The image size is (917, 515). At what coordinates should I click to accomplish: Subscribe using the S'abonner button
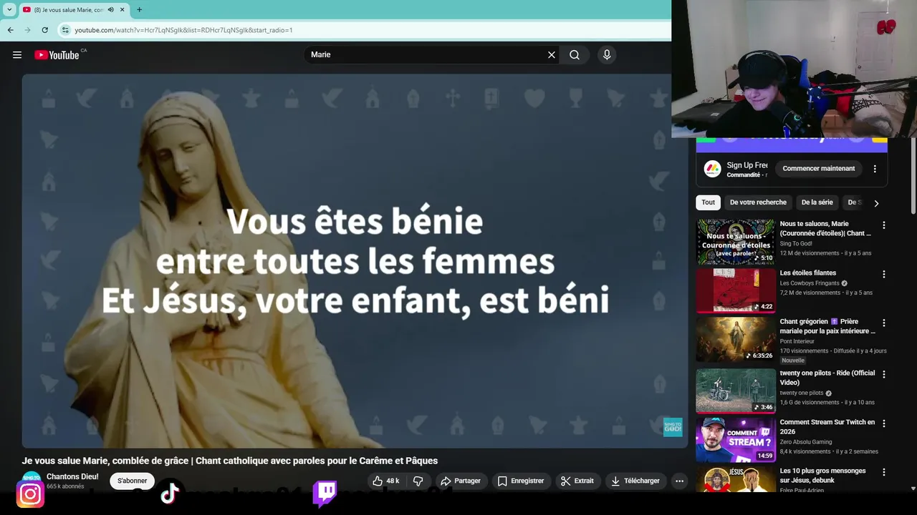tap(133, 481)
